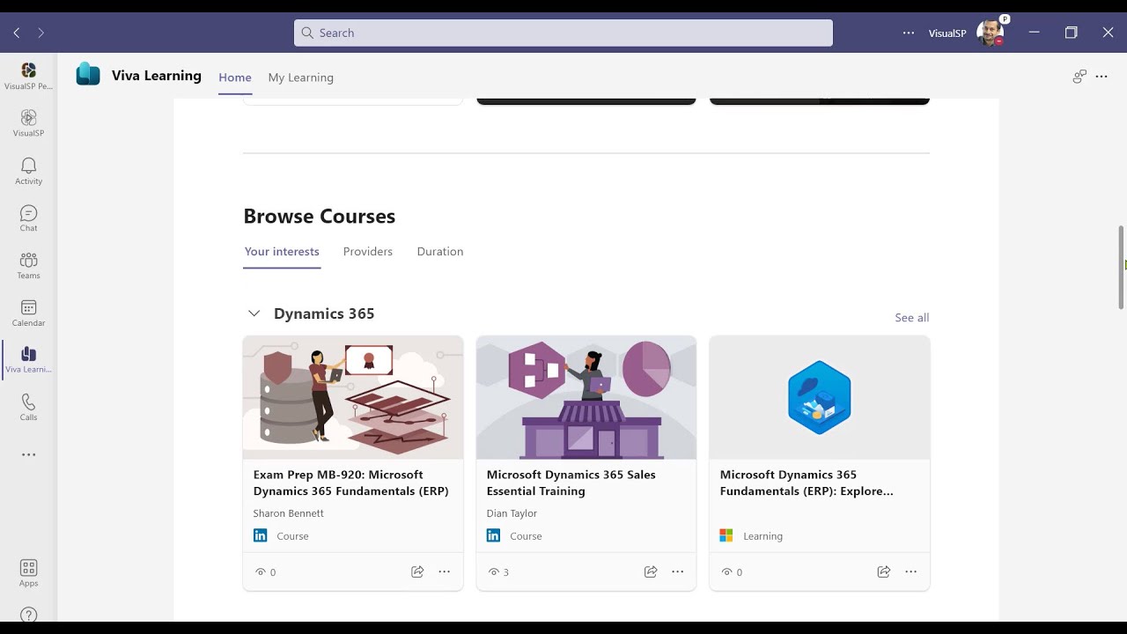The width and height of the screenshot is (1127, 634).
Task: Open the Activity bell
Action: [28, 171]
